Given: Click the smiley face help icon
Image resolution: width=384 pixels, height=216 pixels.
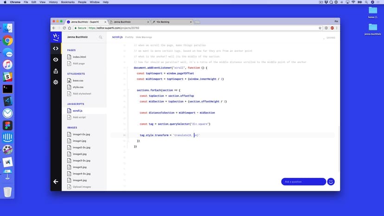Looking at the screenshot, I should [x=331, y=182].
